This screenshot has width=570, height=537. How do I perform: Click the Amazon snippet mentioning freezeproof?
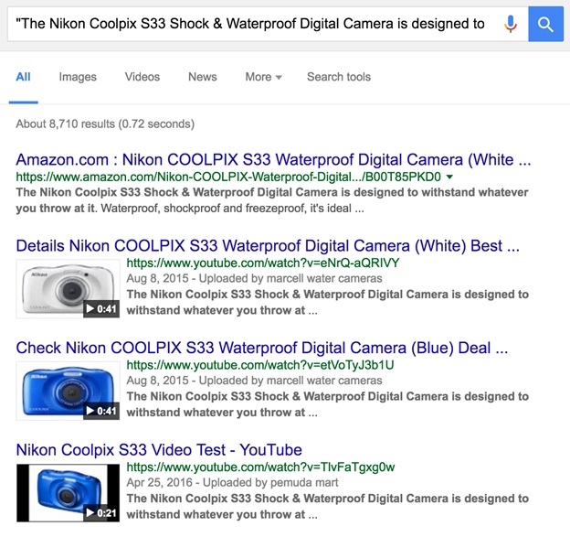[x=272, y=200]
